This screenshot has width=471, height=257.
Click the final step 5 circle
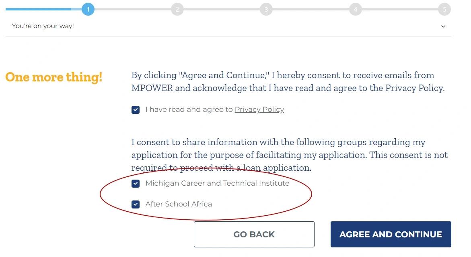[444, 9]
